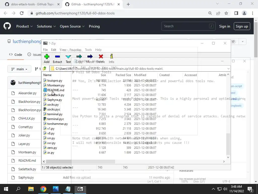
Task: Open ChiHULK.py in GitHub file list
Action: coord(27,118)
